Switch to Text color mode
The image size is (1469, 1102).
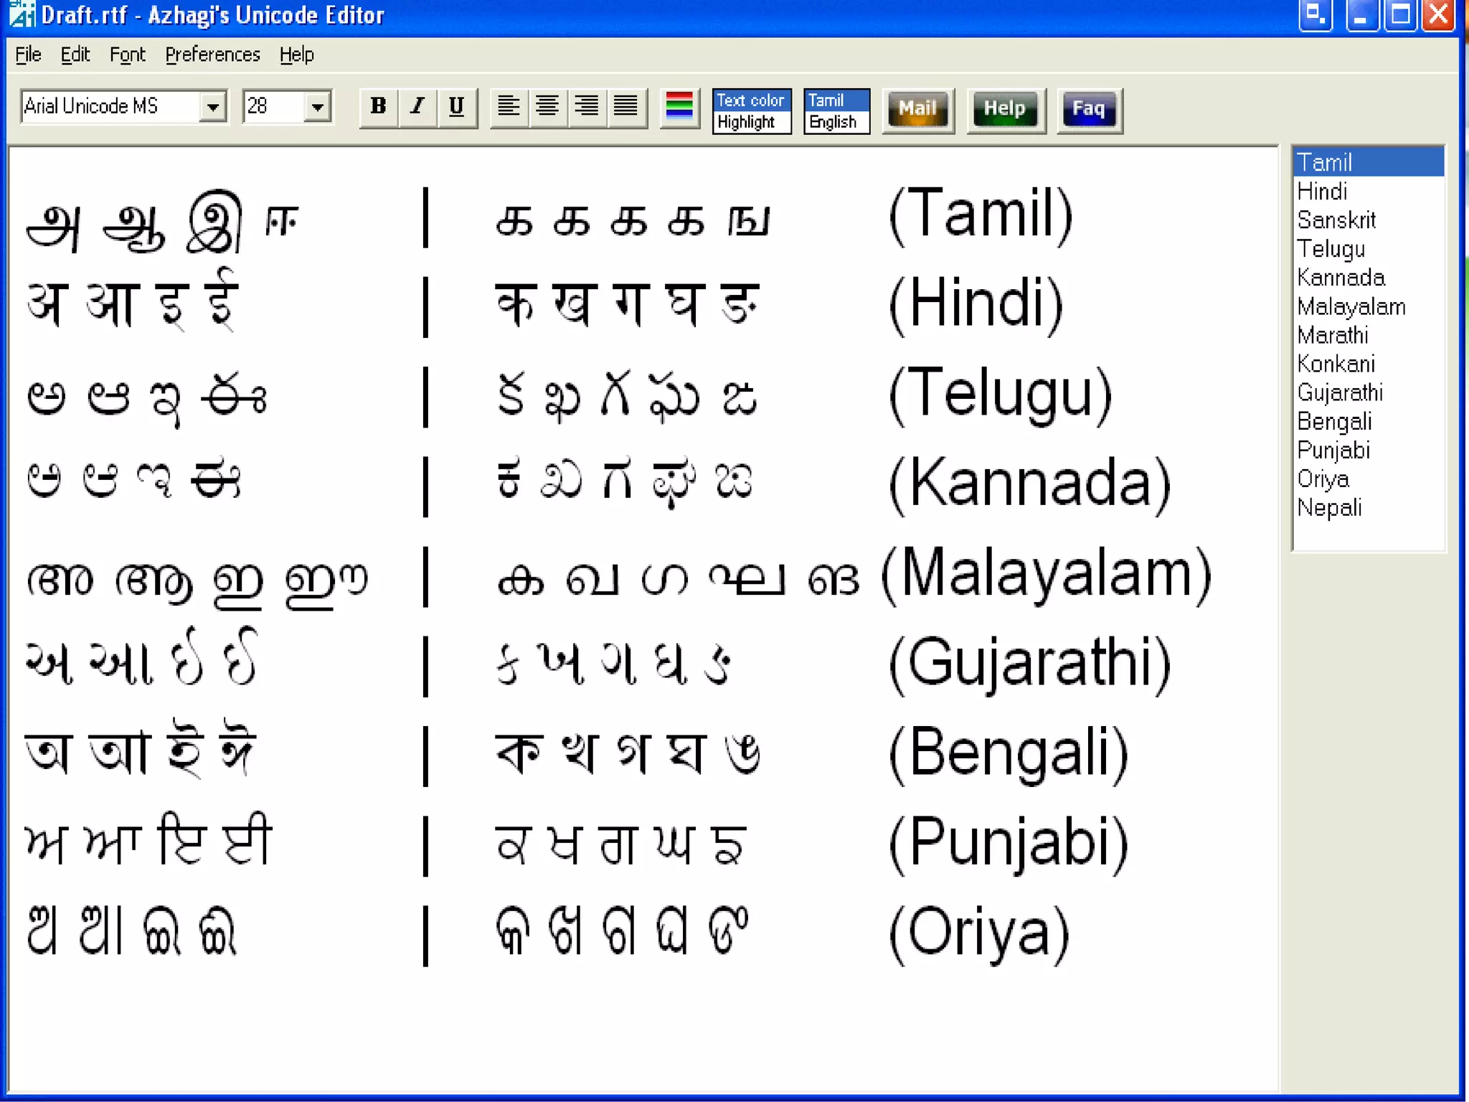750,100
